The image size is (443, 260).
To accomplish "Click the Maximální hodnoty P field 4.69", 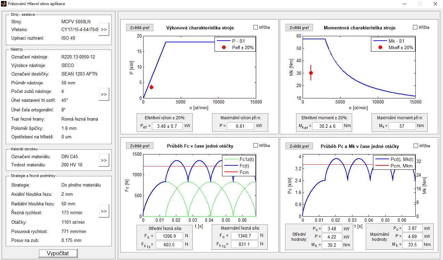I will [x=413, y=236].
